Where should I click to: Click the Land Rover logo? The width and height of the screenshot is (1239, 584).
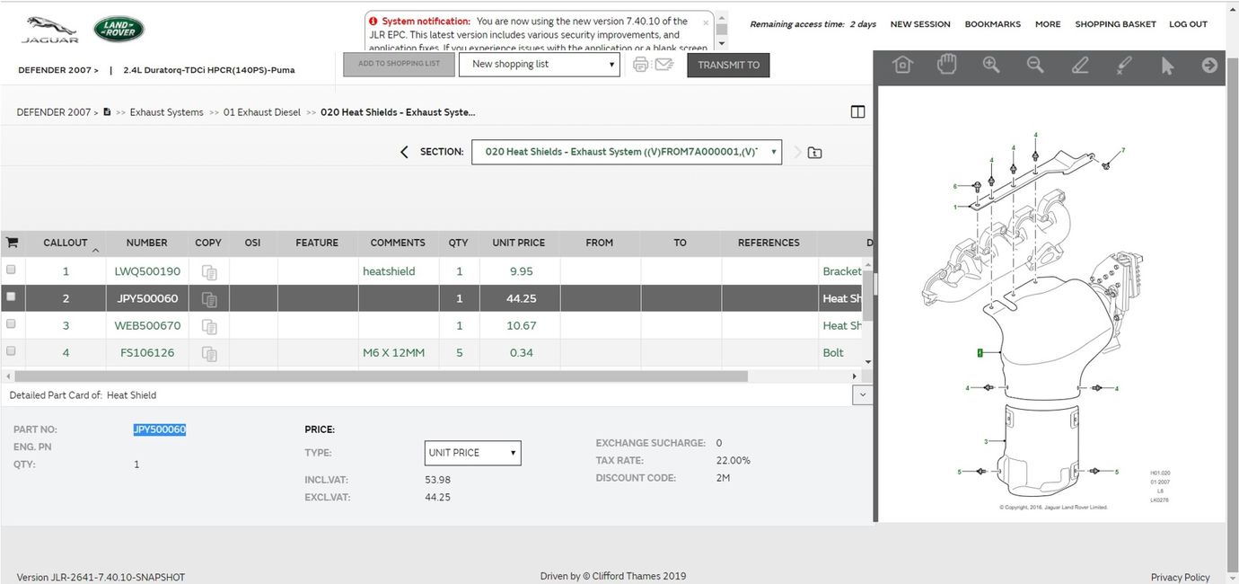point(119,29)
